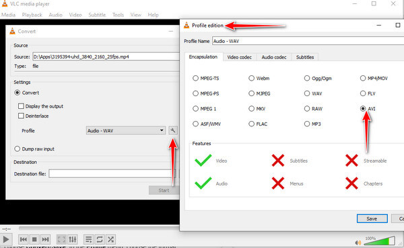
Task: Enable the Deinterlace checkbox
Action: coord(21,116)
